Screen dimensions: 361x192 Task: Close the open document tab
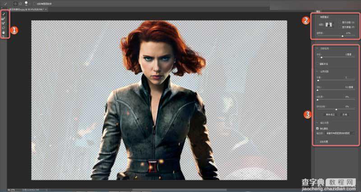(46, 9)
